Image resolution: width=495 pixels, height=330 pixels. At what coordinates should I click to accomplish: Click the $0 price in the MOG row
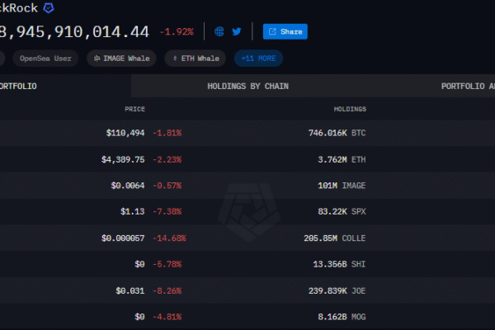139,317
